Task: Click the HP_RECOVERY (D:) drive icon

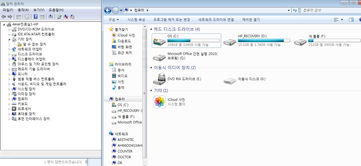Action: 230,41
